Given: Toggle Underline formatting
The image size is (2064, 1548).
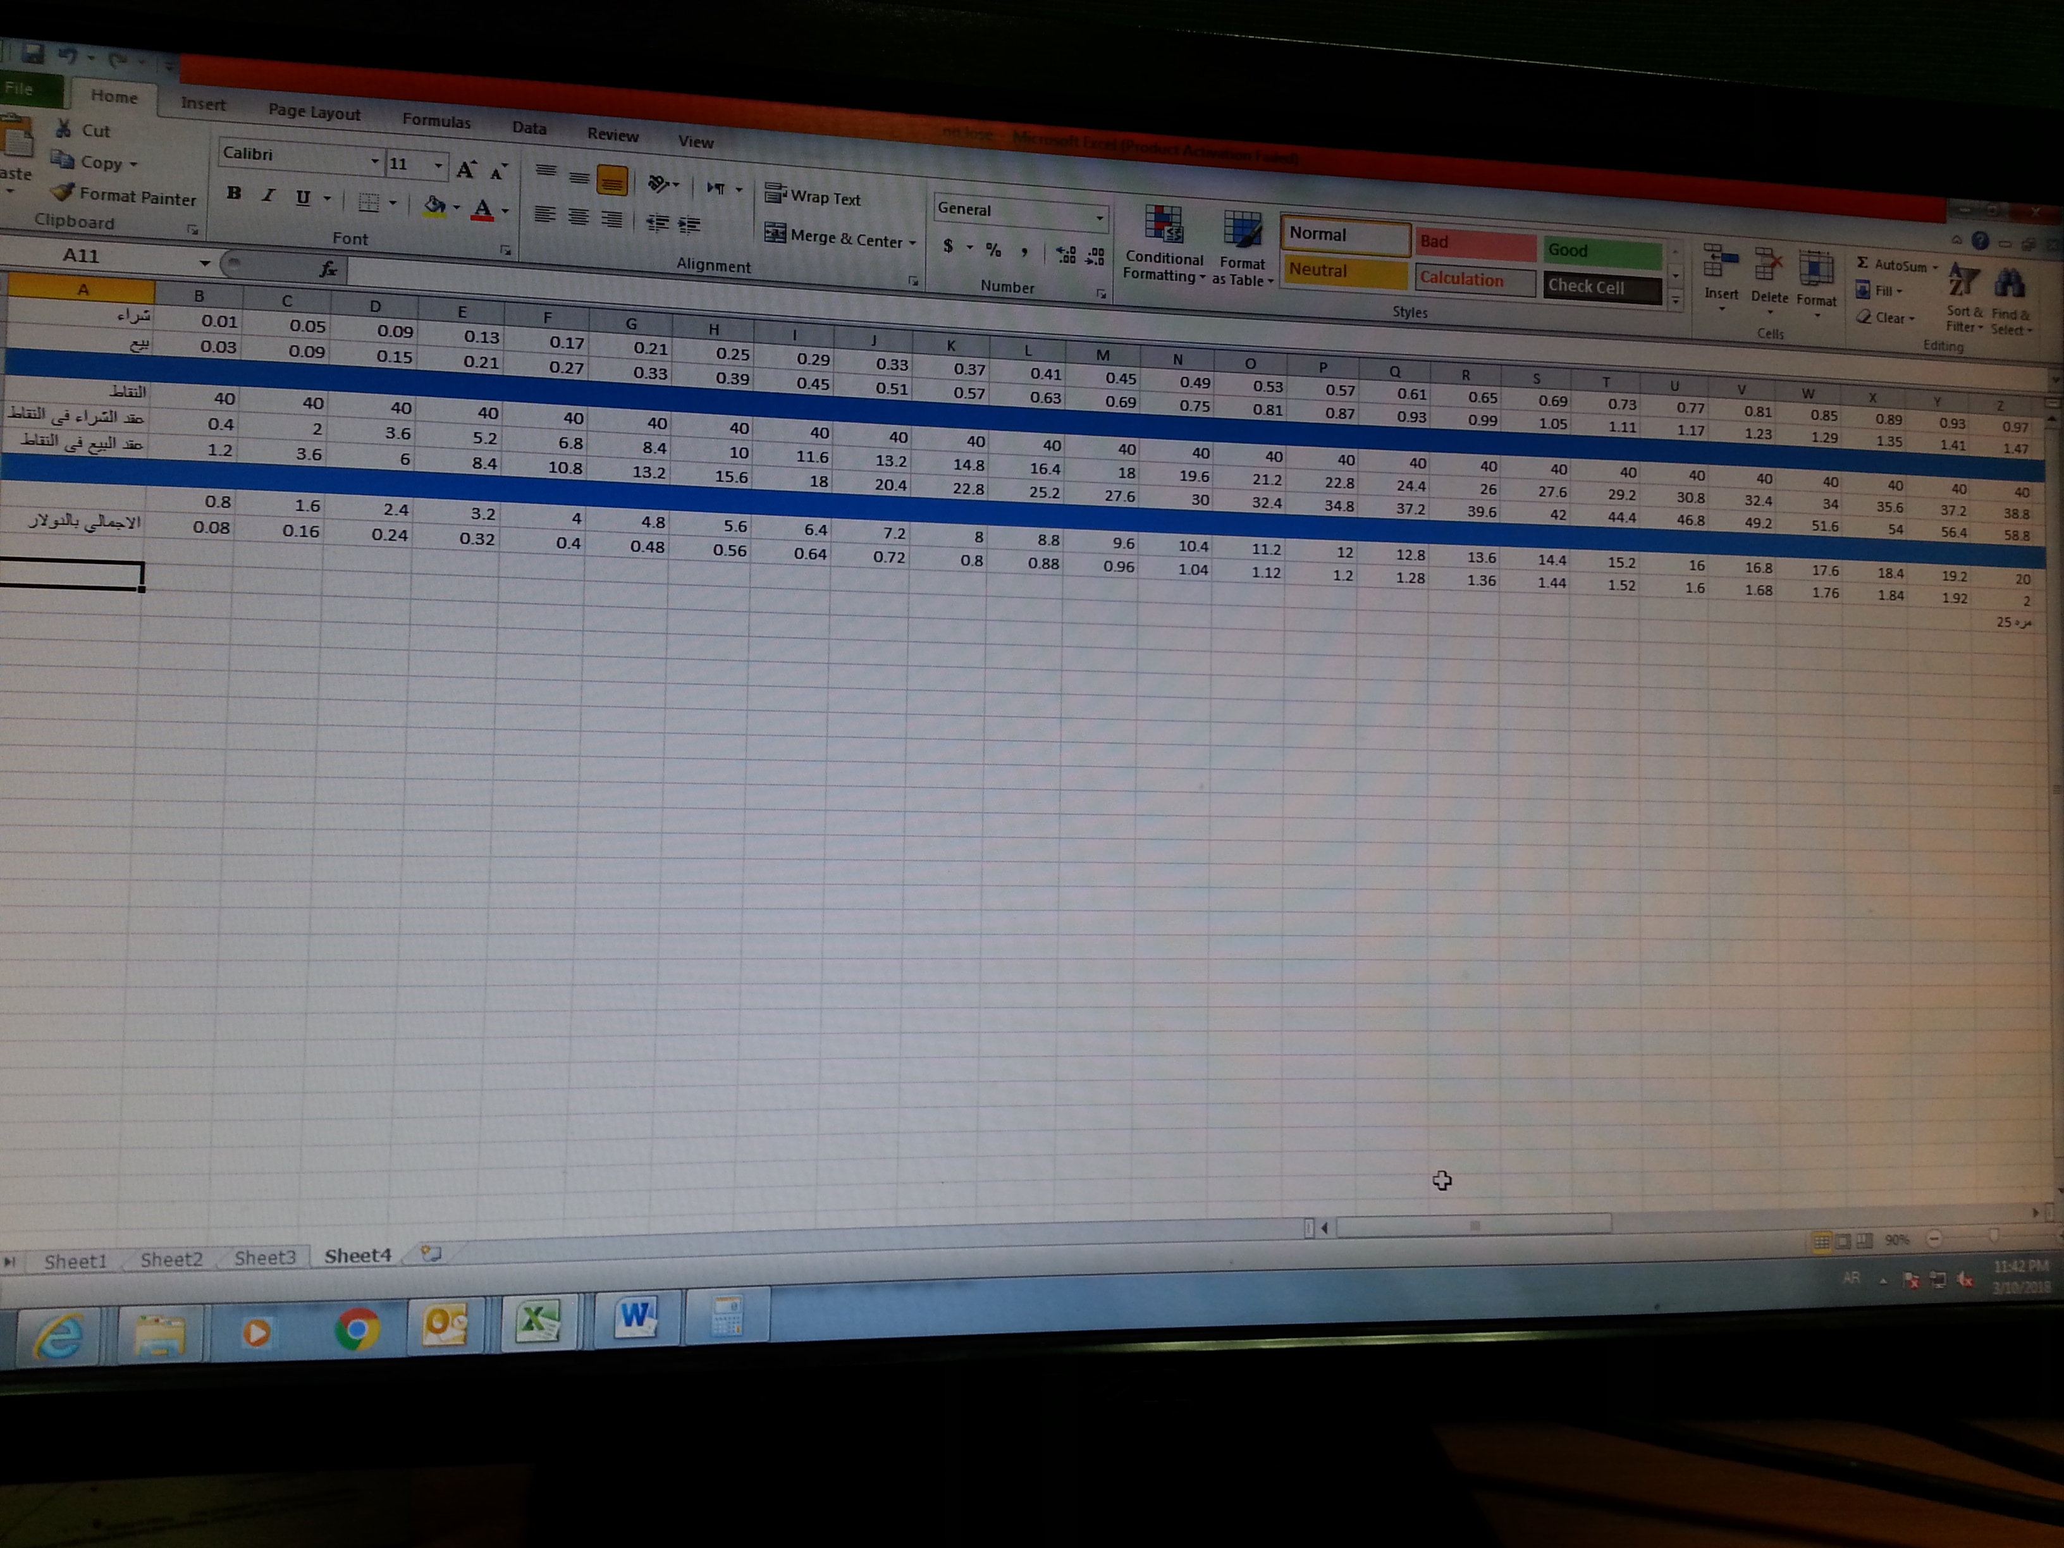Looking at the screenshot, I should (302, 197).
